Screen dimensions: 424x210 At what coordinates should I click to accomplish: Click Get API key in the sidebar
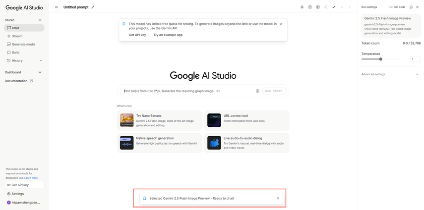(24, 185)
